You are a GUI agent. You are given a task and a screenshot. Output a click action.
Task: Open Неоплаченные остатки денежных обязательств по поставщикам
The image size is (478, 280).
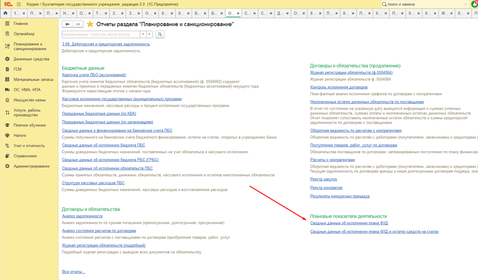point(367,102)
